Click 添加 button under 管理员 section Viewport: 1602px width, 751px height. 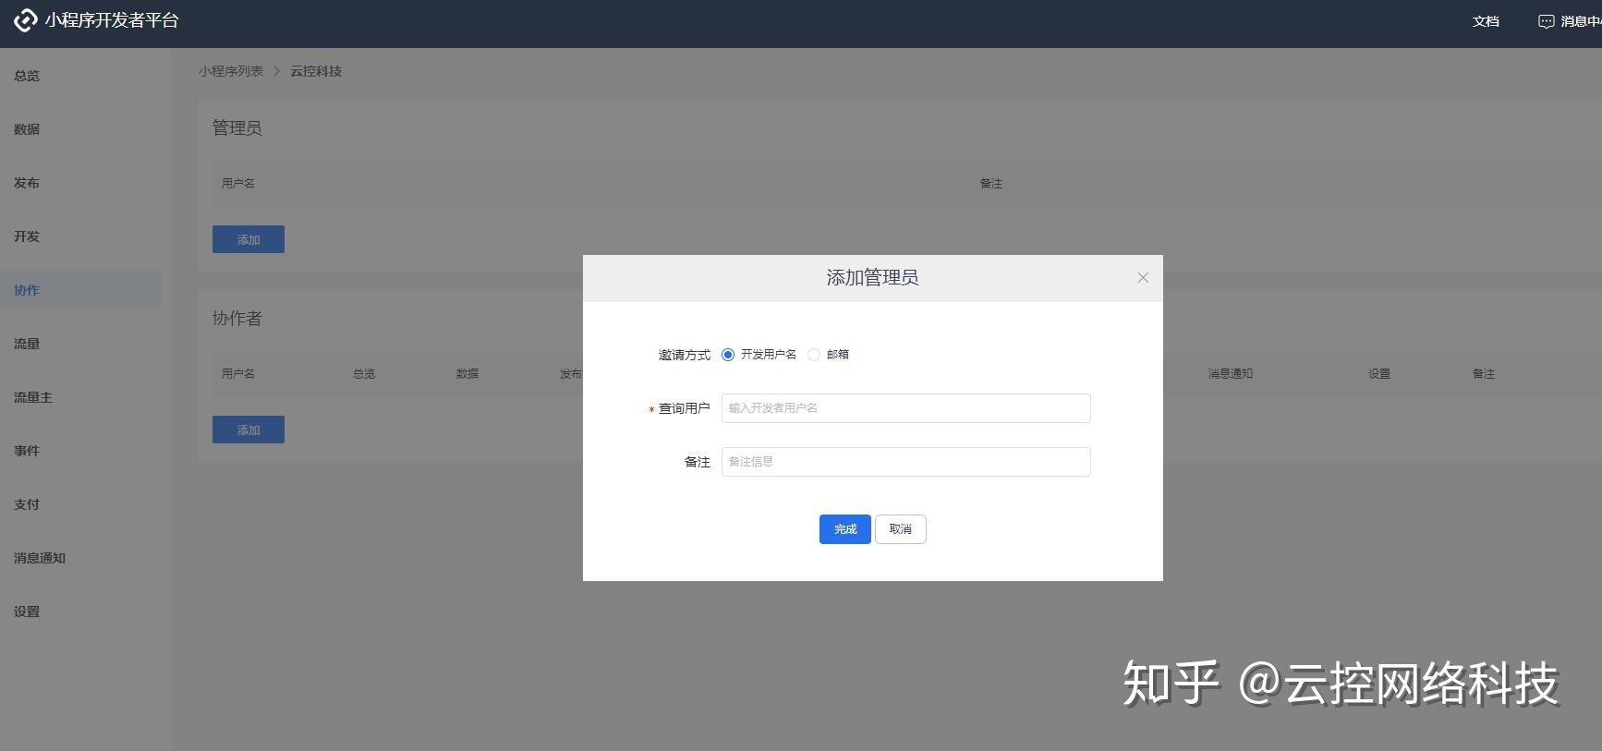tap(249, 239)
